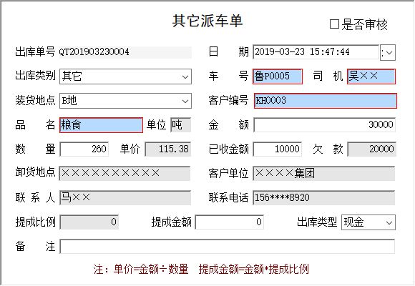Click the 联系电话 field 156****8920
The image size is (415, 286).
click(324, 197)
